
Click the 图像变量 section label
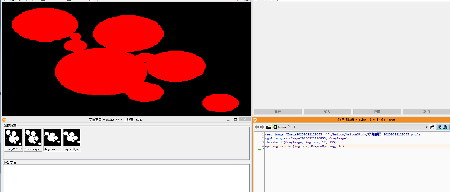(x=10, y=125)
